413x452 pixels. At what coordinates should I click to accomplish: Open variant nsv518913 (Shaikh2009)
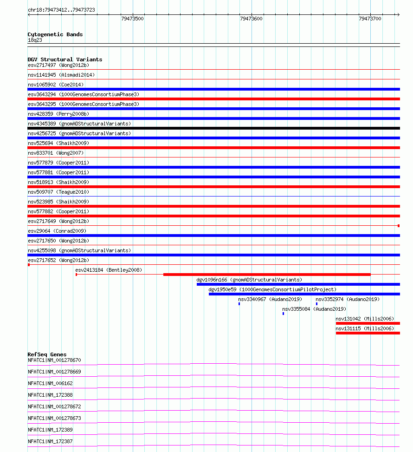(58, 182)
